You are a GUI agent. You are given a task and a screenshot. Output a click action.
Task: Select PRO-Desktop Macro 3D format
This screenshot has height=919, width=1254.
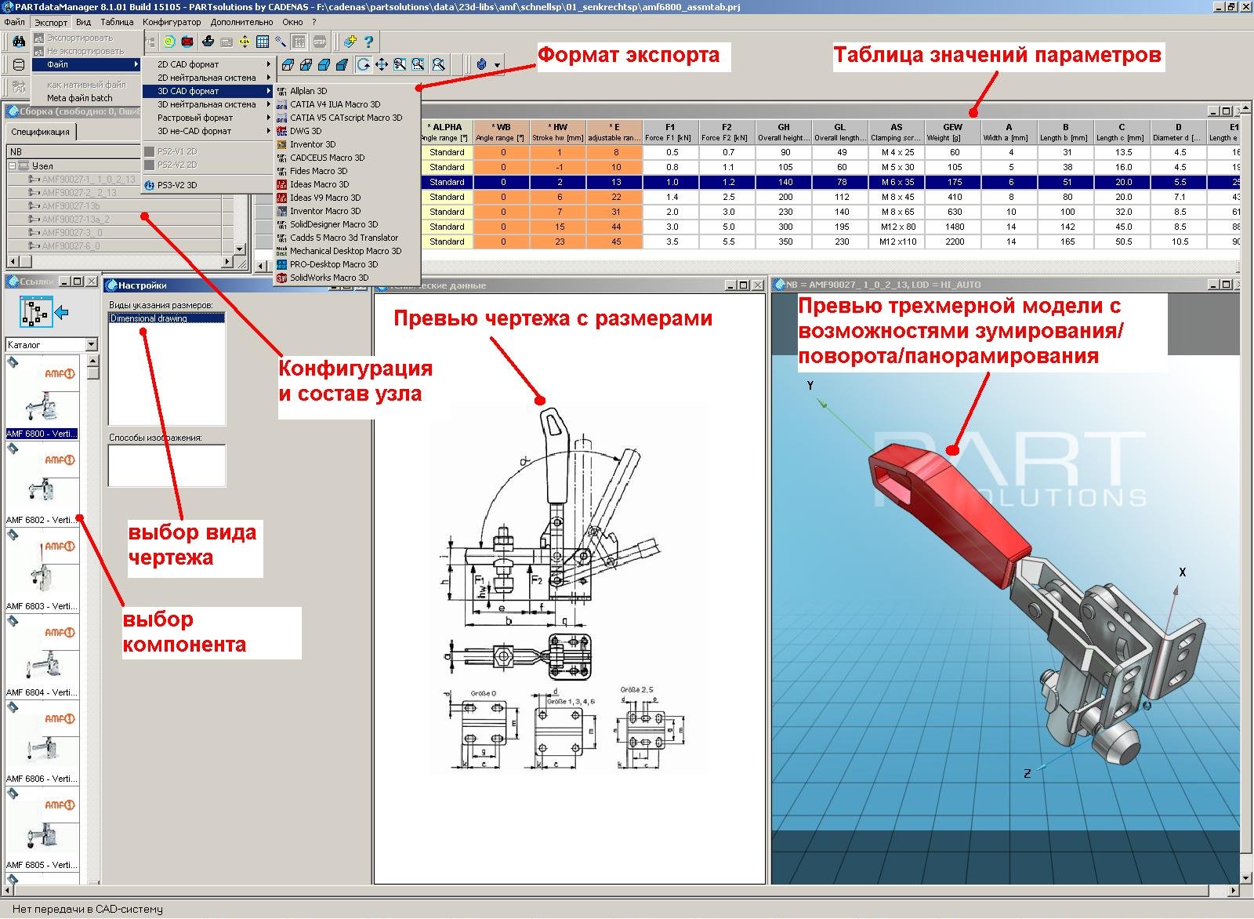click(x=346, y=264)
